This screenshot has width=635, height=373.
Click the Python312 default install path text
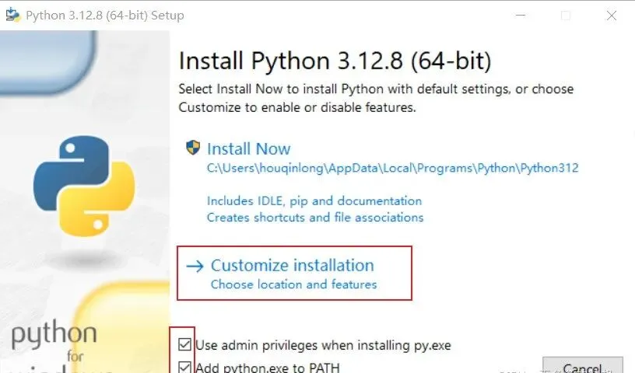click(393, 168)
